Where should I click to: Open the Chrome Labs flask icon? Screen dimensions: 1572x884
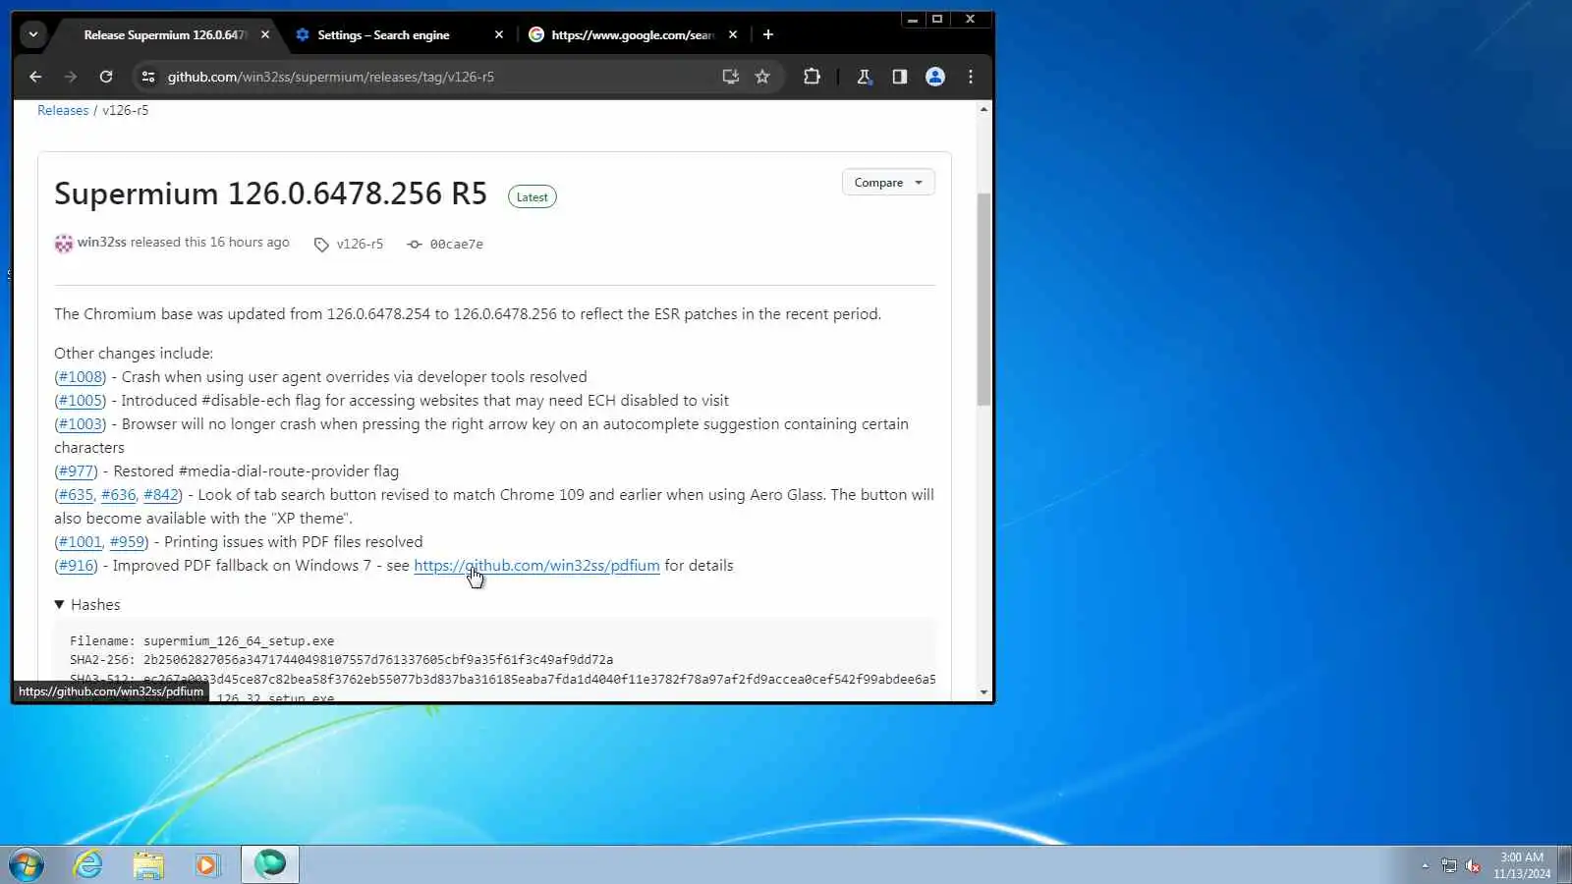[x=865, y=77]
